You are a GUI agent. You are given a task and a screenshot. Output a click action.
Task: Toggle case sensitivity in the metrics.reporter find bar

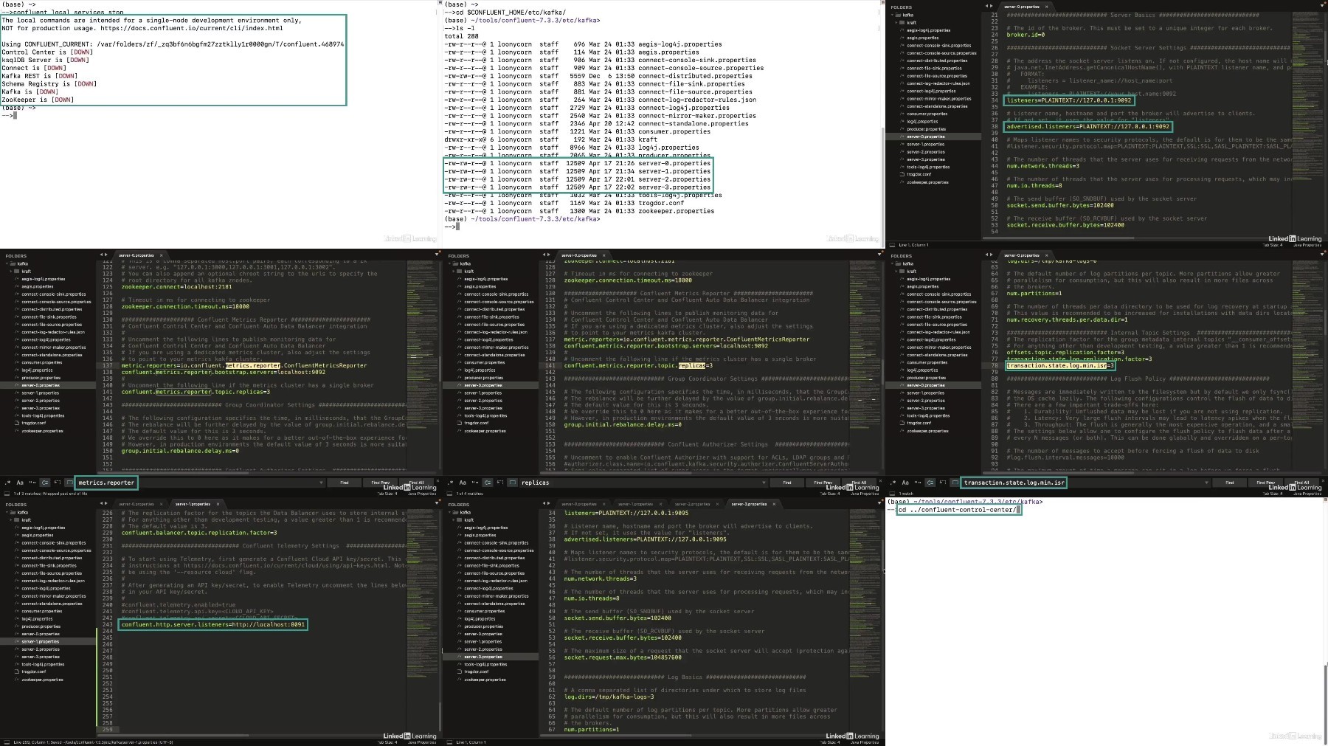pyautogui.click(x=20, y=483)
